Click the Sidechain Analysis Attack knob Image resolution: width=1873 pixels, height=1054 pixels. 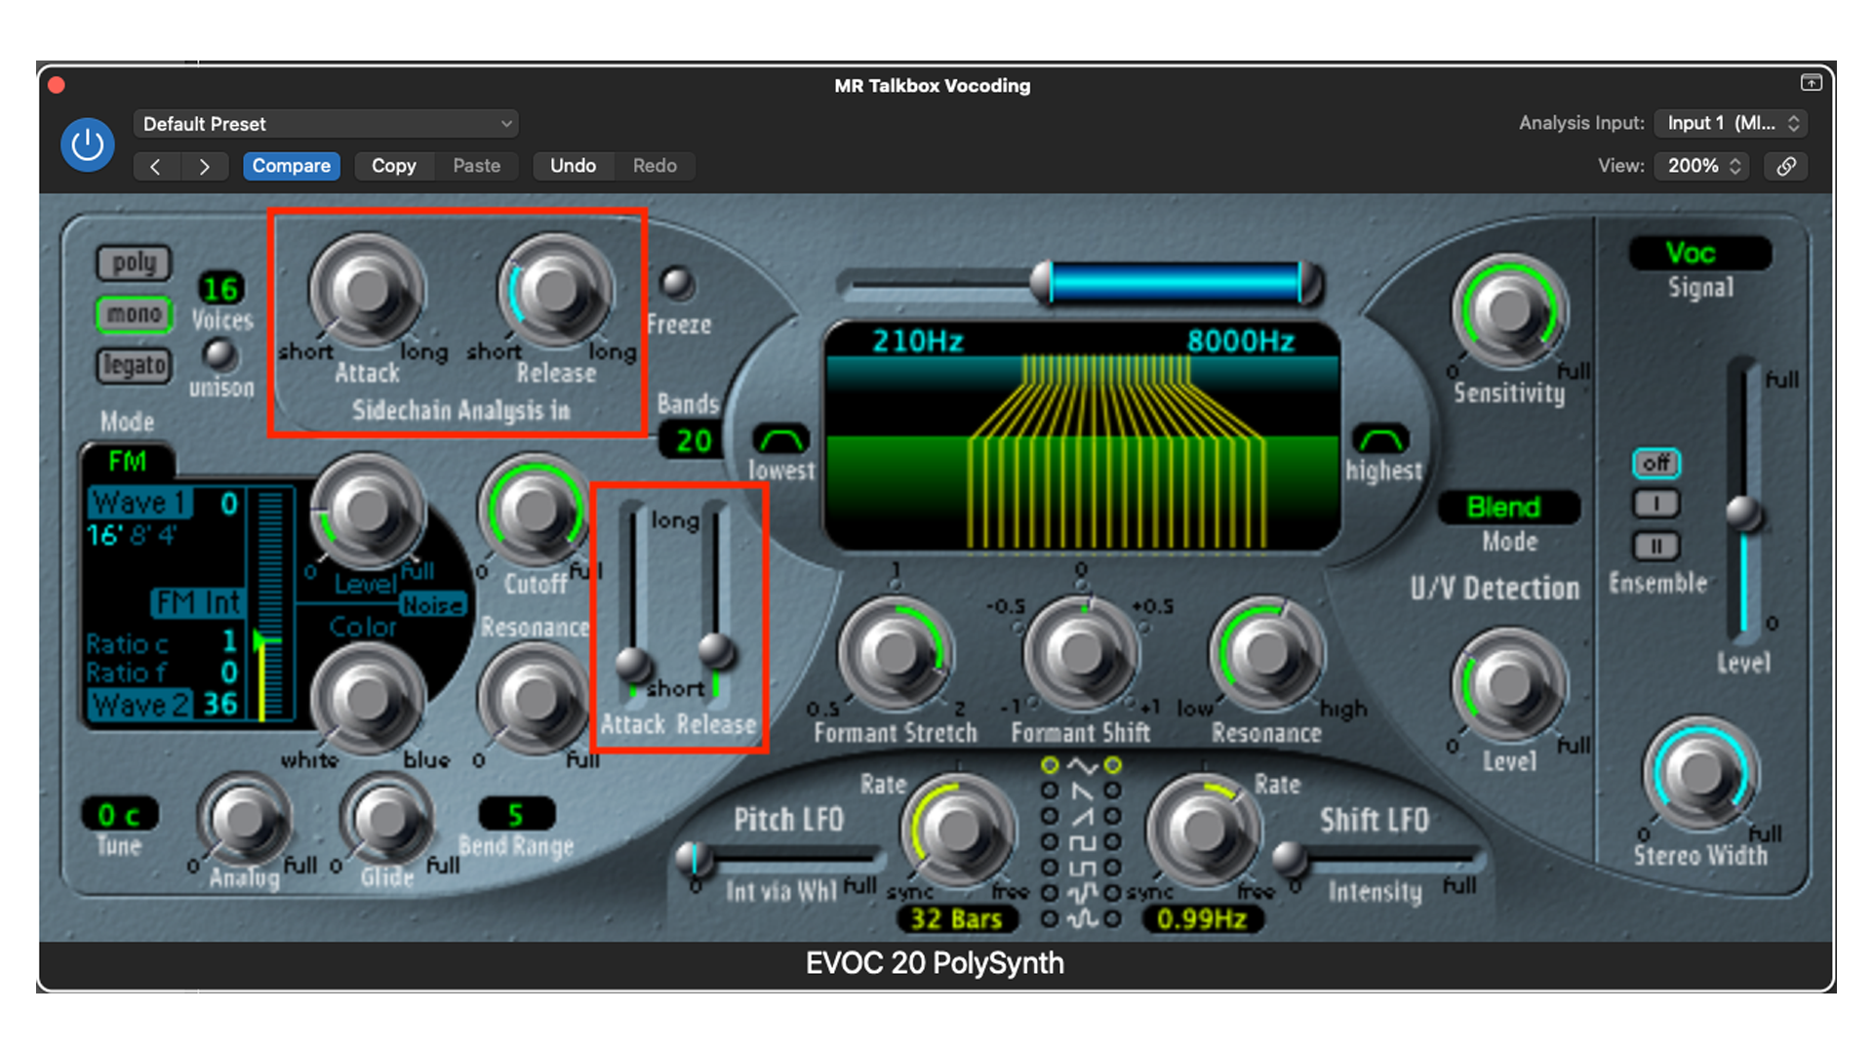[x=367, y=289]
